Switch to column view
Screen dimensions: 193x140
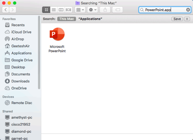[61, 10]
